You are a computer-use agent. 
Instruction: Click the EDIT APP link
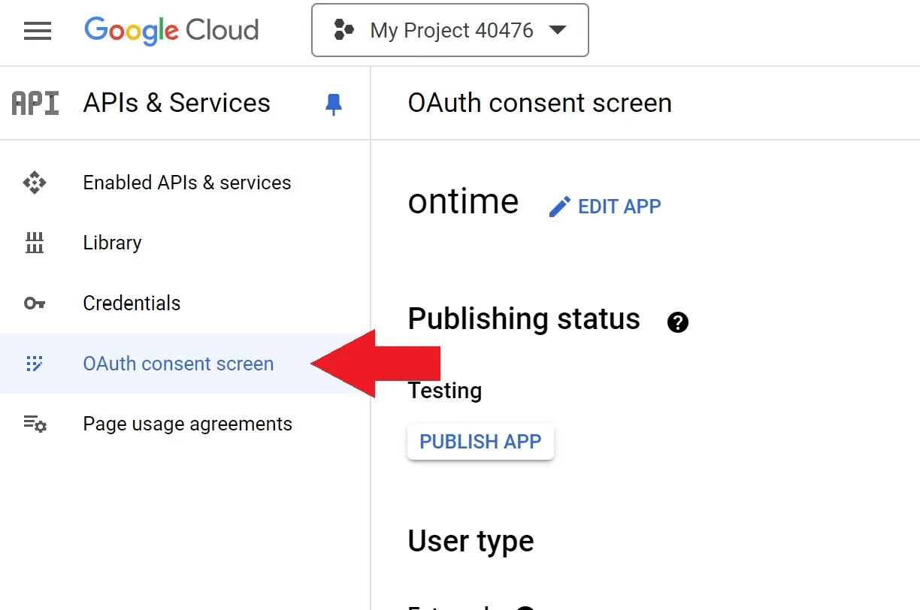pyautogui.click(x=619, y=207)
